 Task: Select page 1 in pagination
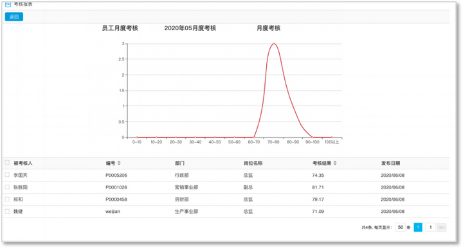click(418, 227)
